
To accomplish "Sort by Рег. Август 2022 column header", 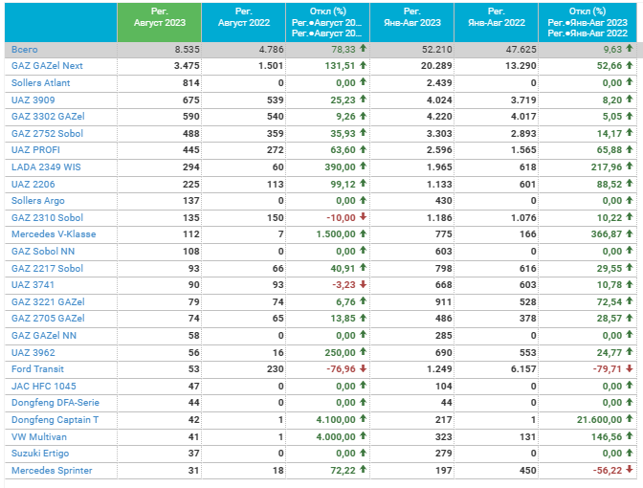I will pyautogui.click(x=244, y=22).
